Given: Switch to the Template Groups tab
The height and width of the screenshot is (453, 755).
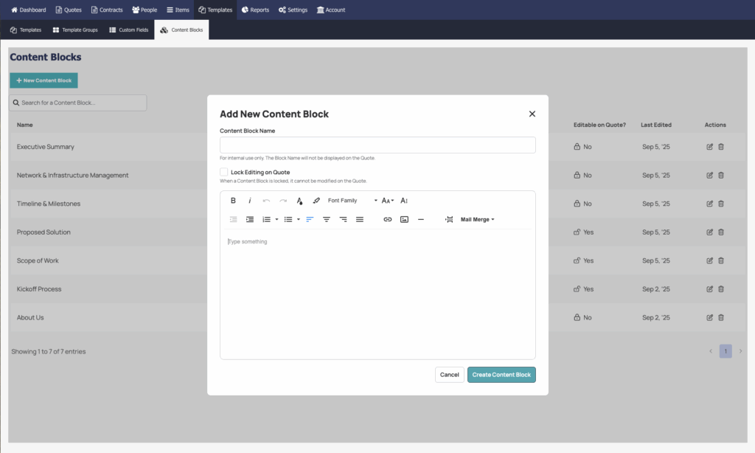Looking at the screenshot, I should [75, 30].
